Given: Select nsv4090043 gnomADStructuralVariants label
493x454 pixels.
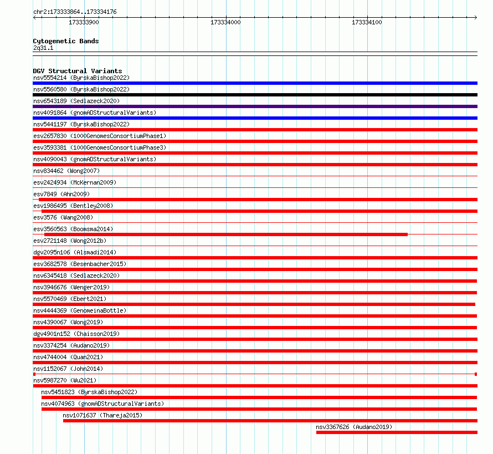Looking at the screenshot, I should (x=95, y=159).
